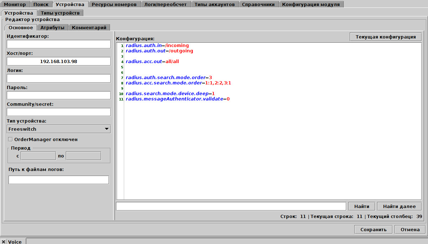
Task: Switch to the Монитор tab
Action: tap(15, 5)
